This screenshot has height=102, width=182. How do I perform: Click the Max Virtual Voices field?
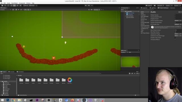click(178, 30)
